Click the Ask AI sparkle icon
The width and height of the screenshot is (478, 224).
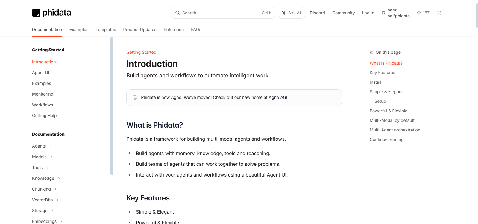pos(284,13)
